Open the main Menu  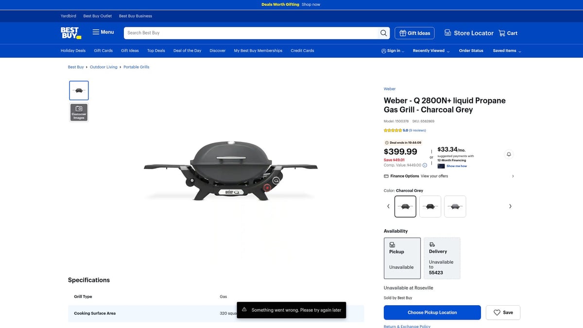coord(103,32)
